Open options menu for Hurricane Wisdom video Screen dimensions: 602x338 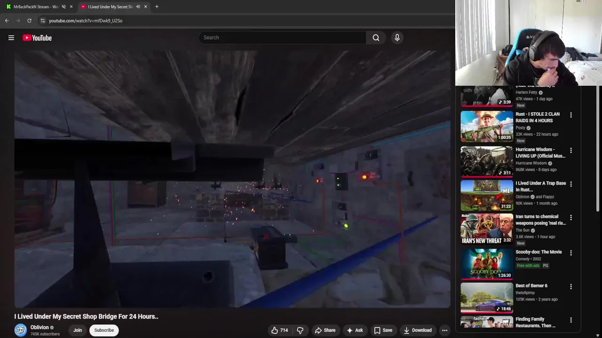click(x=571, y=151)
